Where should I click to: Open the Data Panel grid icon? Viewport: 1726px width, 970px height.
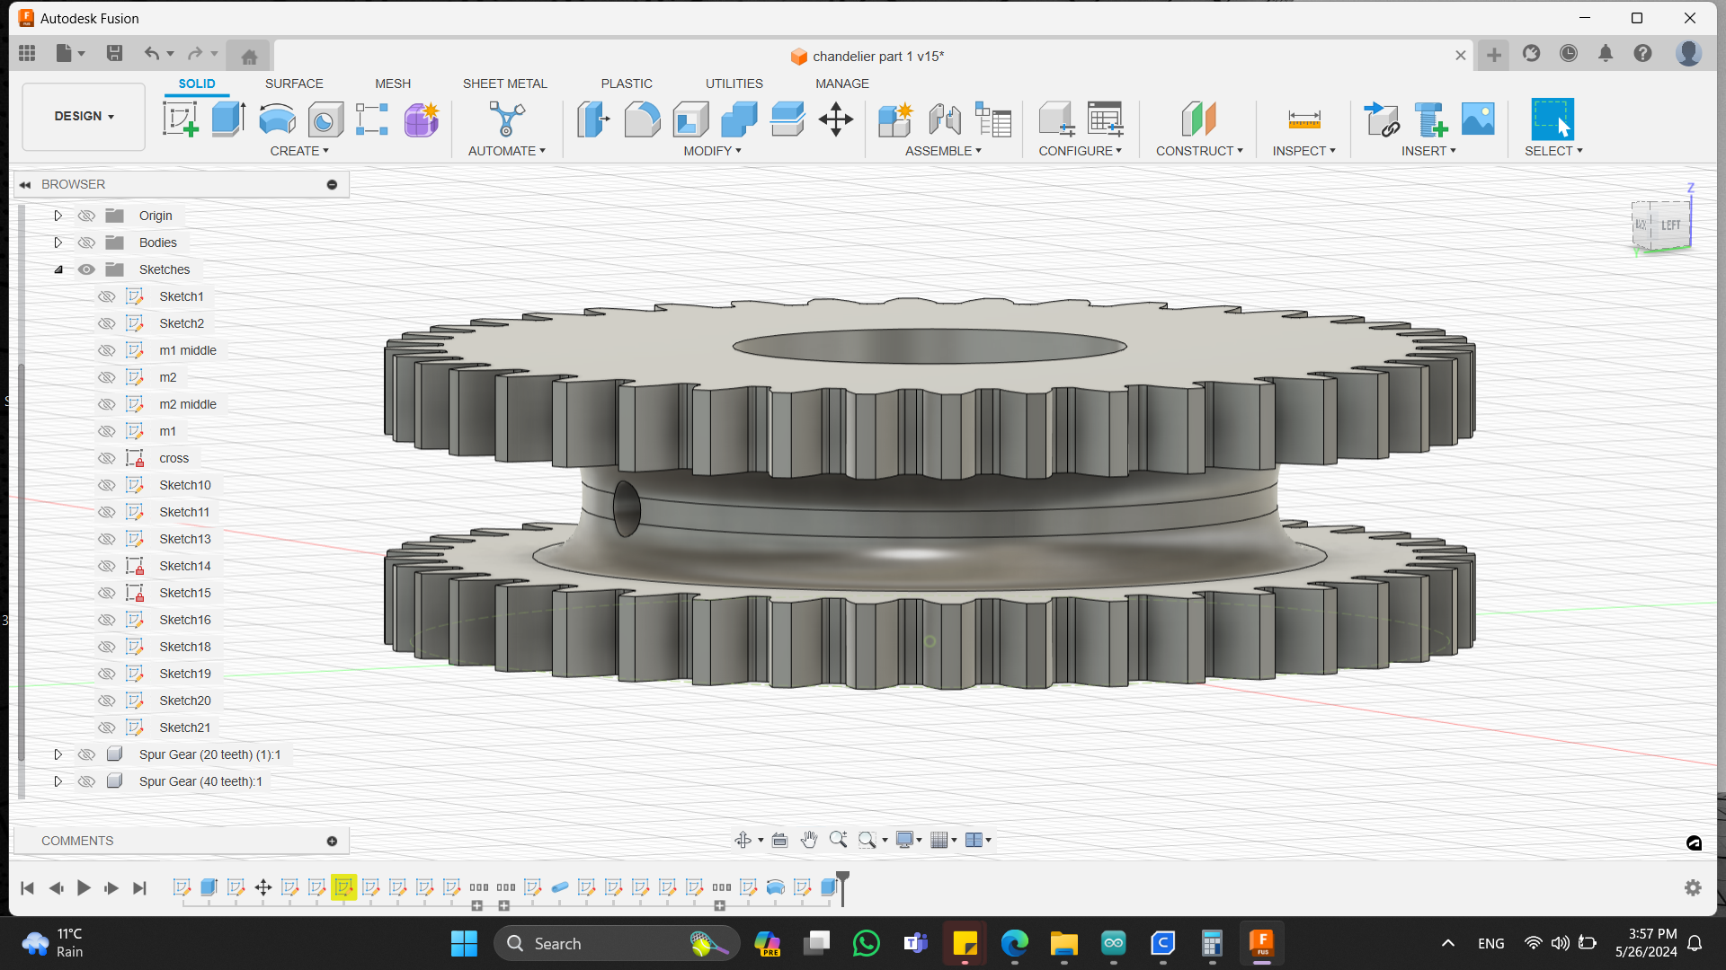tap(27, 54)
